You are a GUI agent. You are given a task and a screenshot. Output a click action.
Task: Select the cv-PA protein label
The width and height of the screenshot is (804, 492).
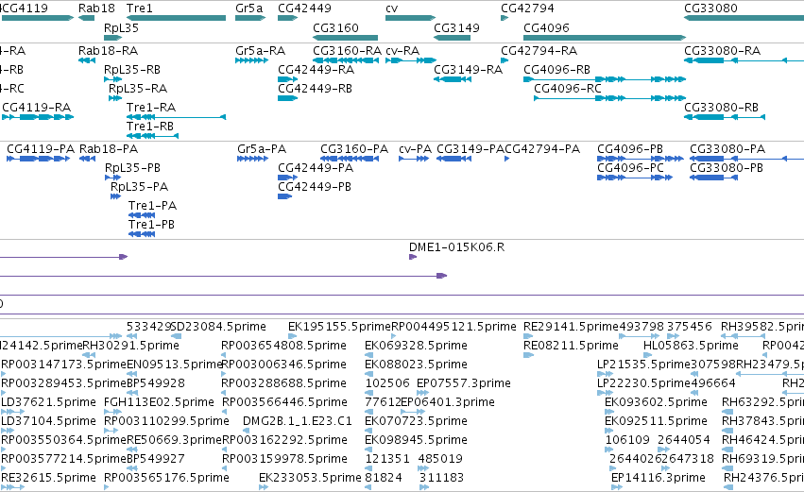(x=416, y=149)
